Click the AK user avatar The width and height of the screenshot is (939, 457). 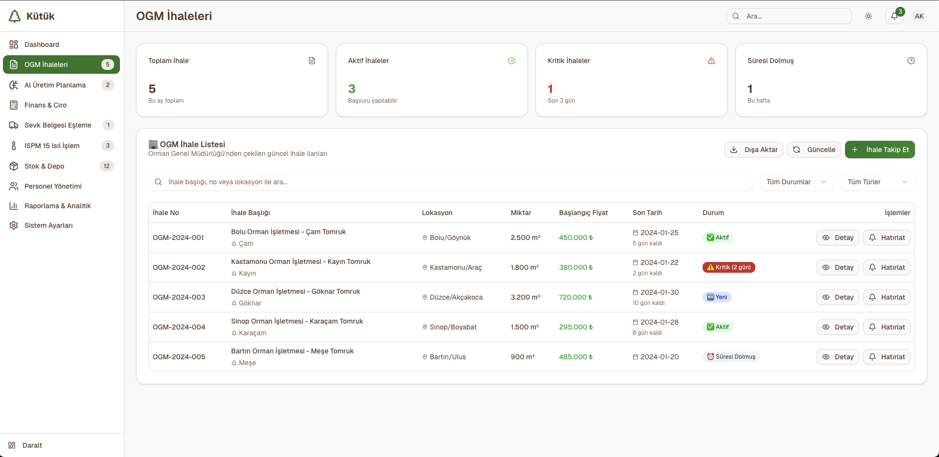click(919, 16)
